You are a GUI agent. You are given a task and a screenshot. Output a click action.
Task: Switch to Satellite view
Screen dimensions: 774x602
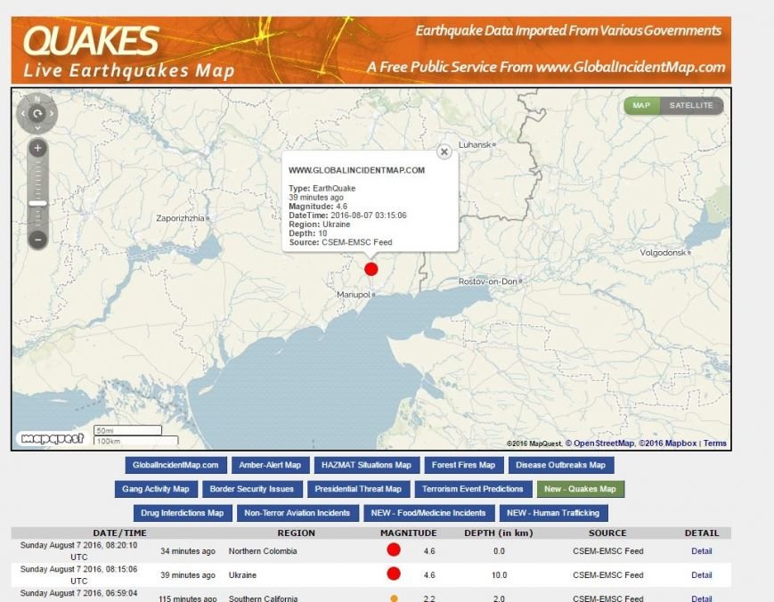[691, 106]
